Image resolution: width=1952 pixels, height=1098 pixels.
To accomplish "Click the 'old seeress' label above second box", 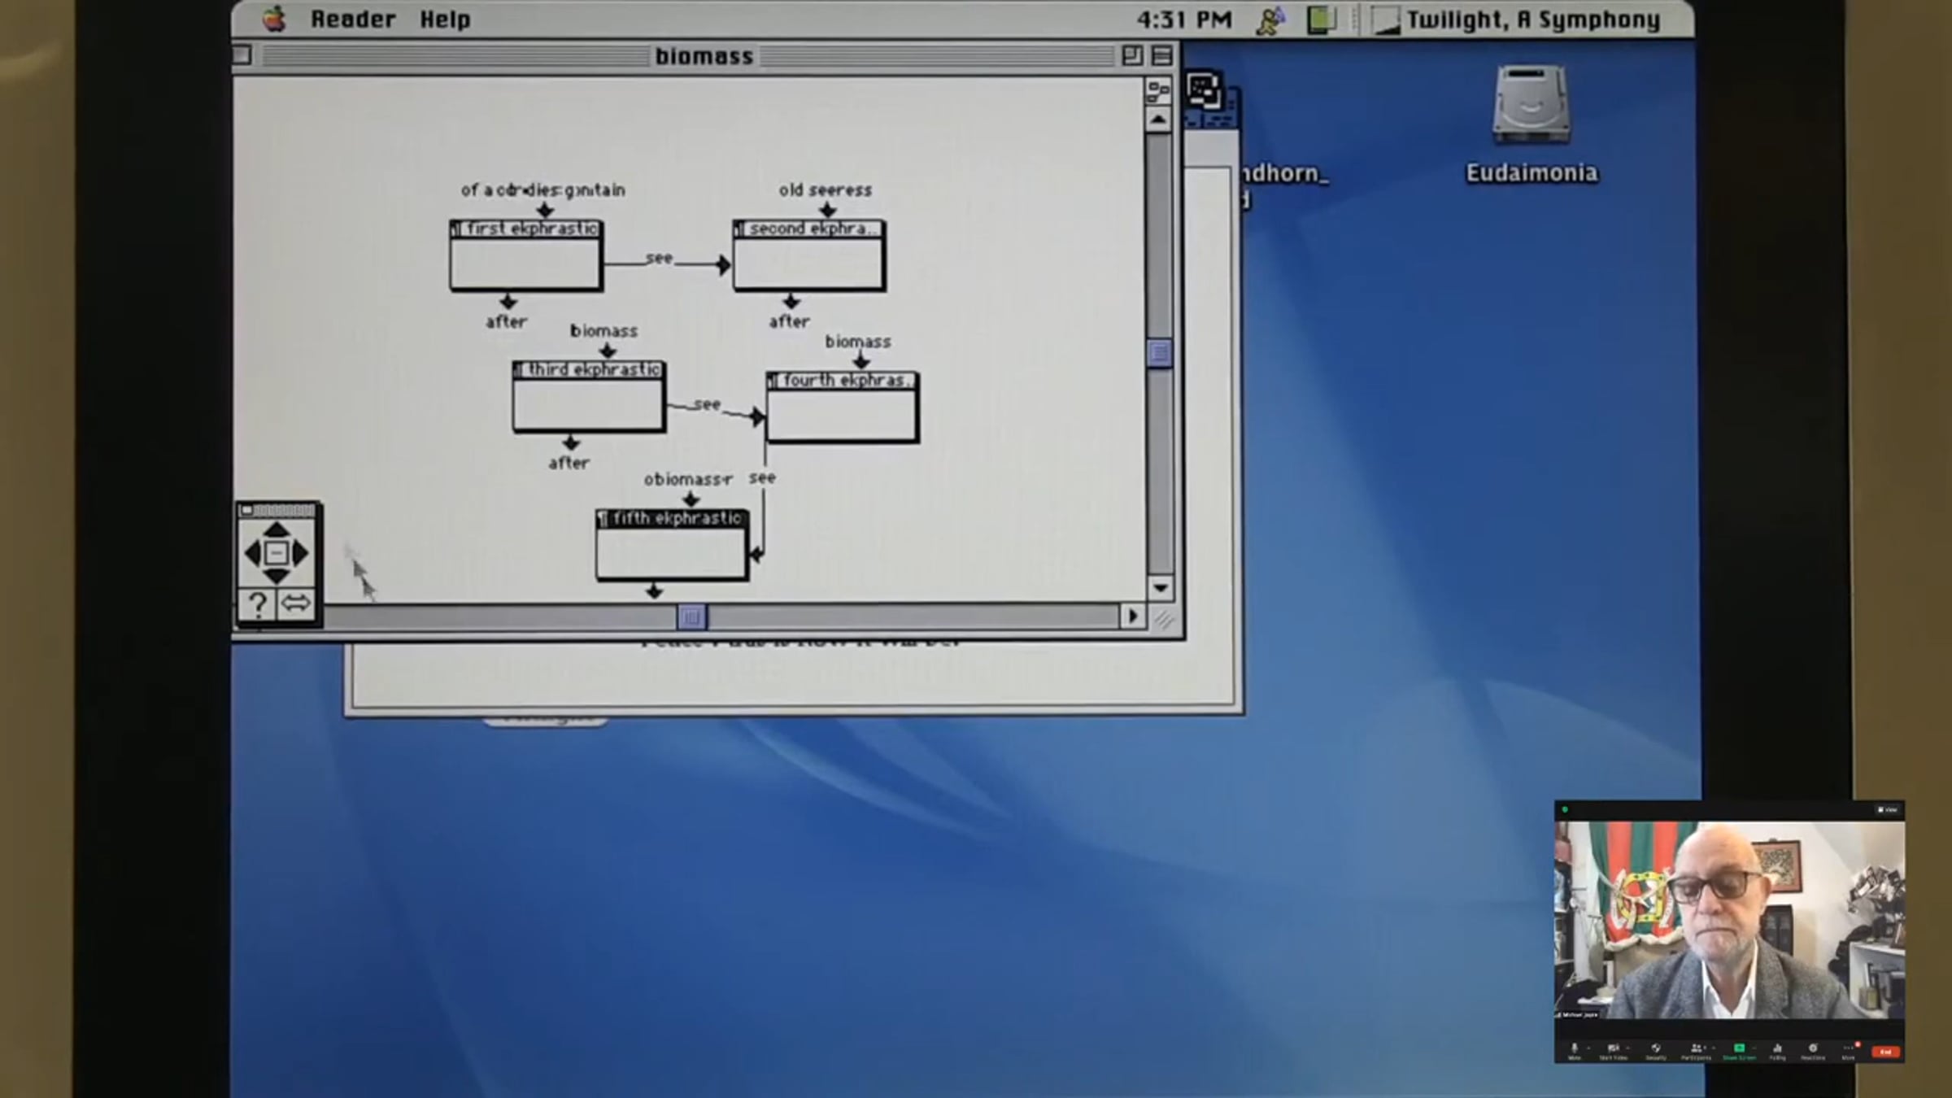I will point(826,190).
